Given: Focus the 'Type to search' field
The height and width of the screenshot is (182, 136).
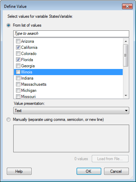Looking at the screenshot, I should pyautogui.click(x=71, y=34).
